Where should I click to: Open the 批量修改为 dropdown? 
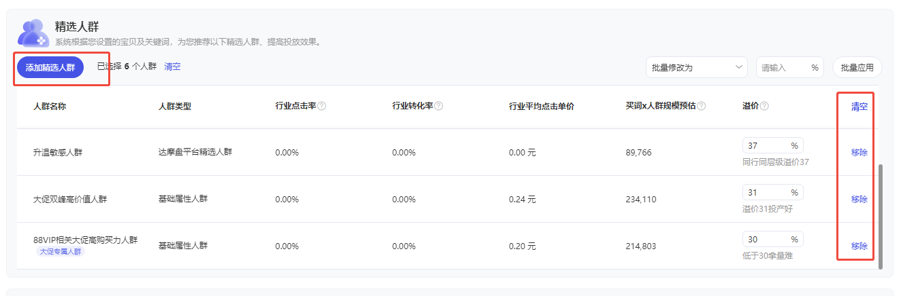point(697,67)
